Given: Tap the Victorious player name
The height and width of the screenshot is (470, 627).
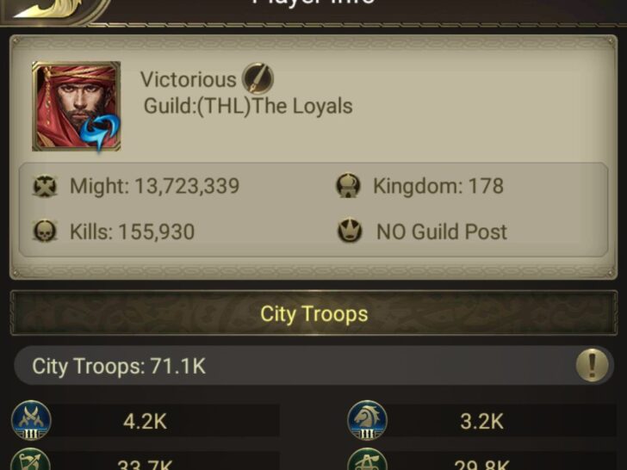Looking at the screenshot, I should click(x=189, y=79).
